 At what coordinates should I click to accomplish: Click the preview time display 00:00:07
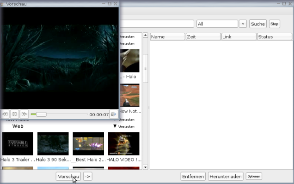point(99,114)
